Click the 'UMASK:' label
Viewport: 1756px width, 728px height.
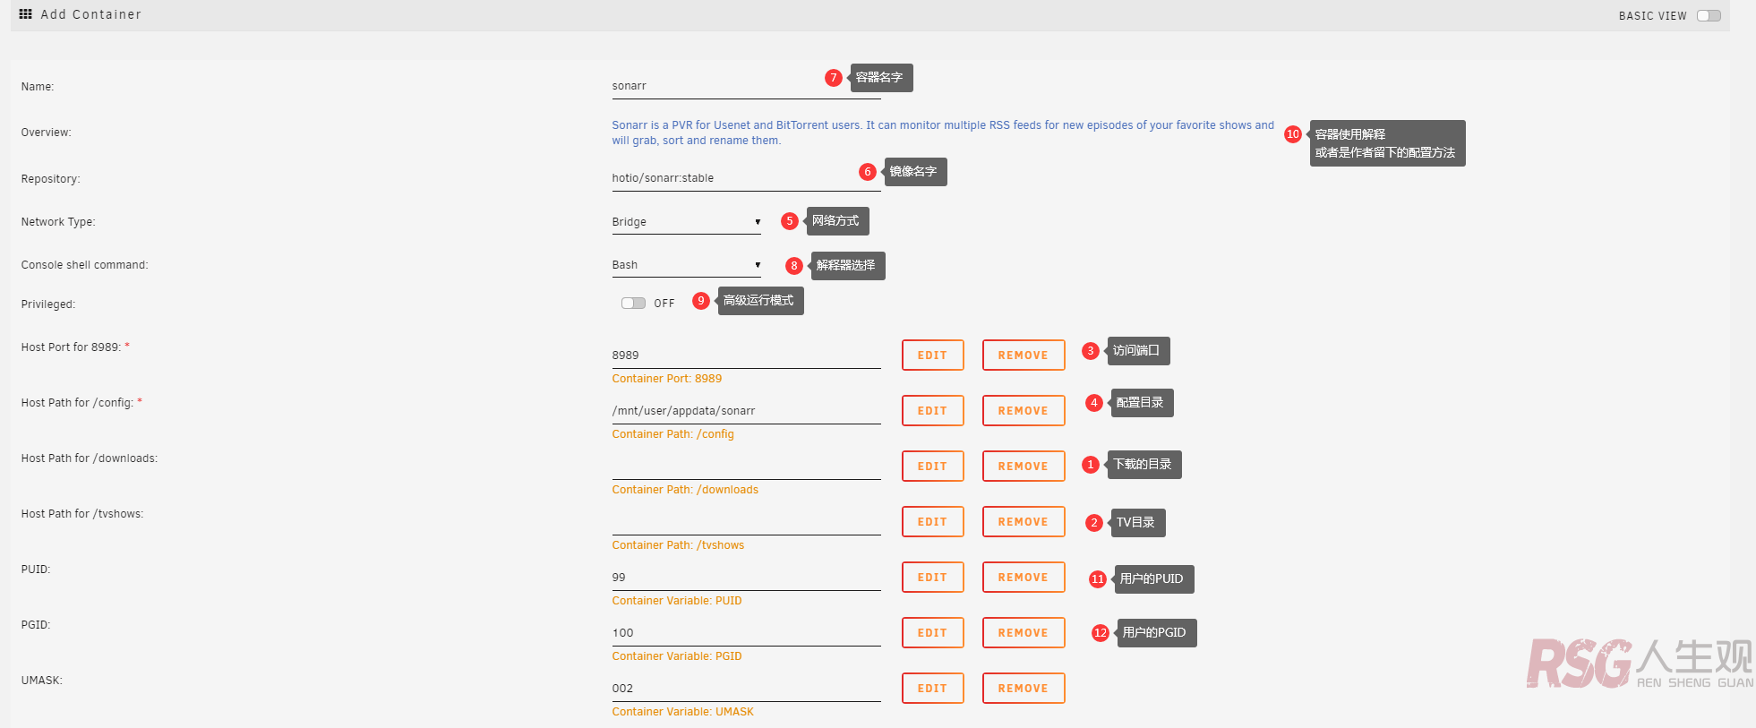pyautogui.click(x=41, y=681)
